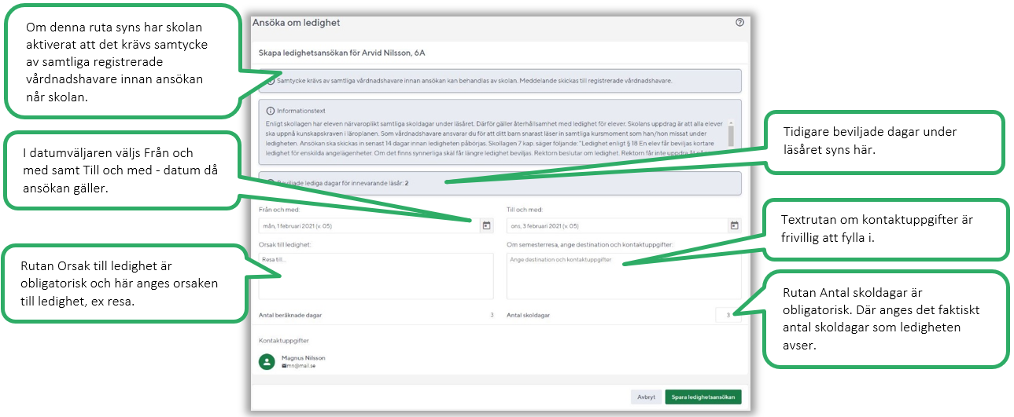Select the Antal skoldagar number field

pos(728,315)
